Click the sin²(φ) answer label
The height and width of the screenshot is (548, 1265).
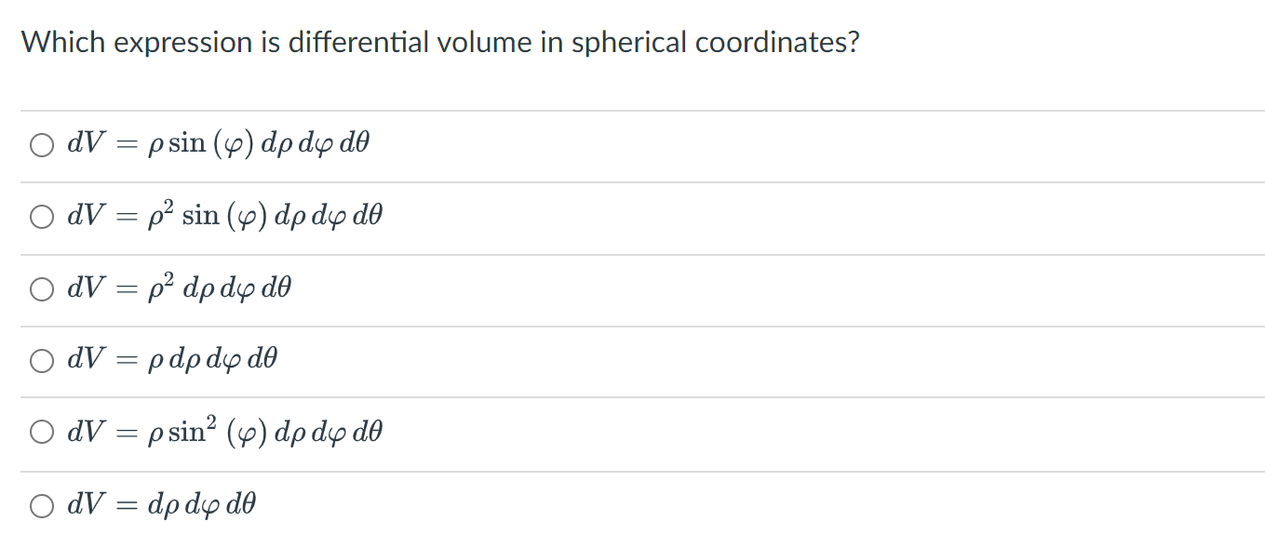click(223, 430)
